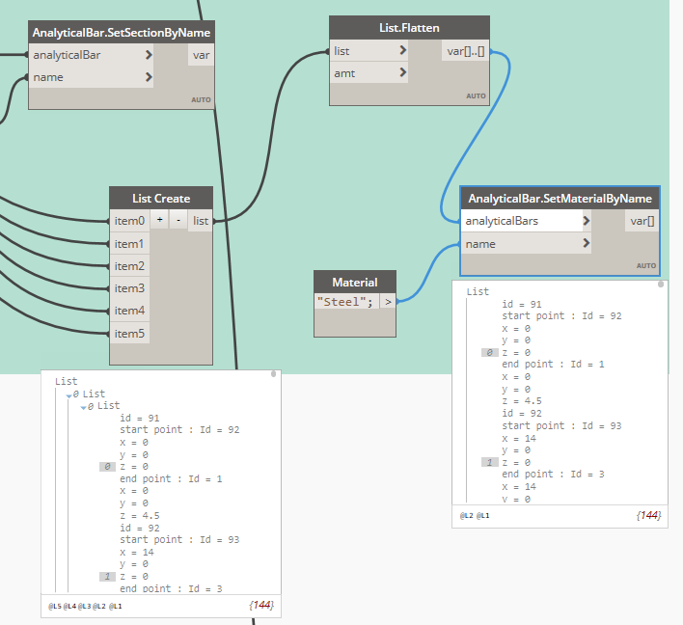This screenshot has height=625, width=683.
Task: Select the @L2 level in SetMaterialByName preview
Action: [x=467, y=516]
